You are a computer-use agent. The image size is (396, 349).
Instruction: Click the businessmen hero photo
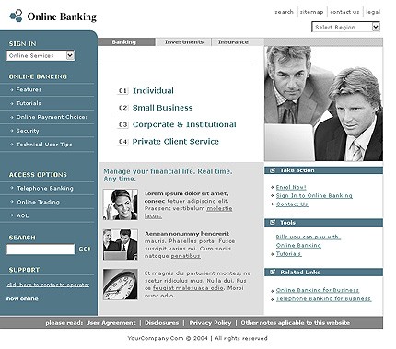click(x=323, y=104)
